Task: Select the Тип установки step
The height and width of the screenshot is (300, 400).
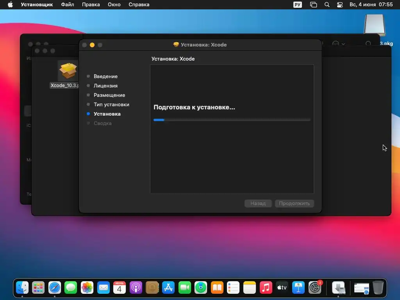Action: [111, 105]
